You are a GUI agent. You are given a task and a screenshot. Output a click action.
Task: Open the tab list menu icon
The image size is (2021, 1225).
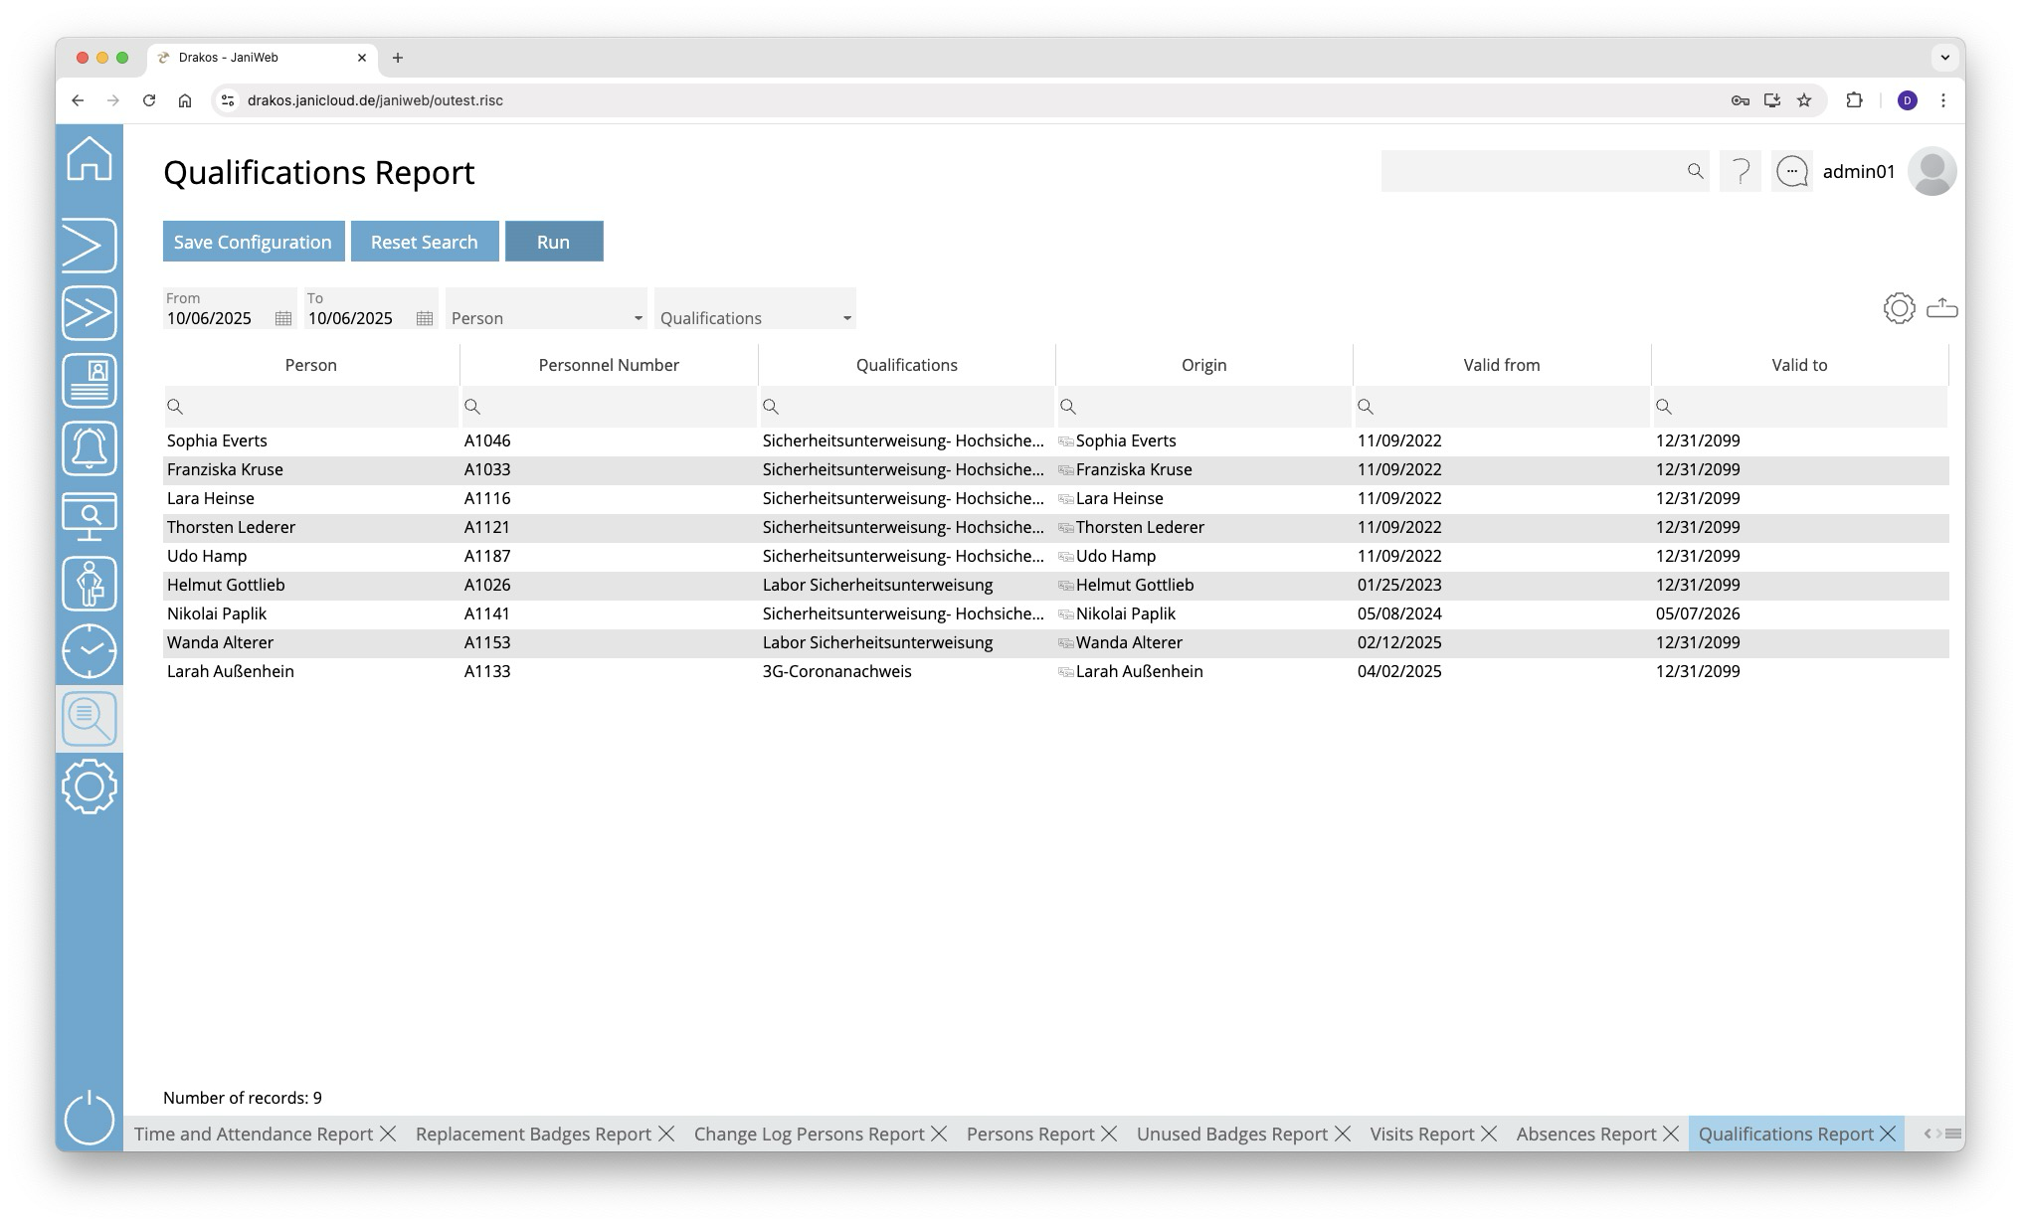(x=1953, y=1134)
